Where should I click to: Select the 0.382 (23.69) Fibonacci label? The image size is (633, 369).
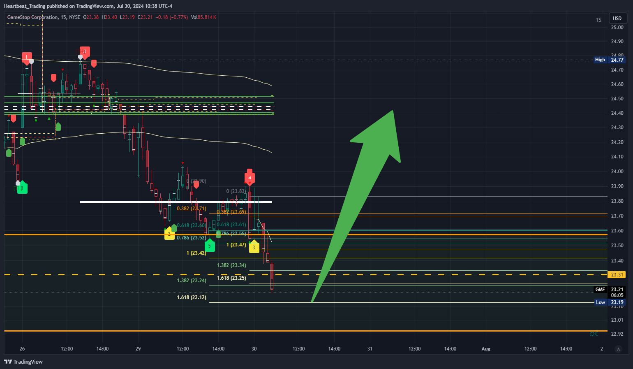pos(231,212)
